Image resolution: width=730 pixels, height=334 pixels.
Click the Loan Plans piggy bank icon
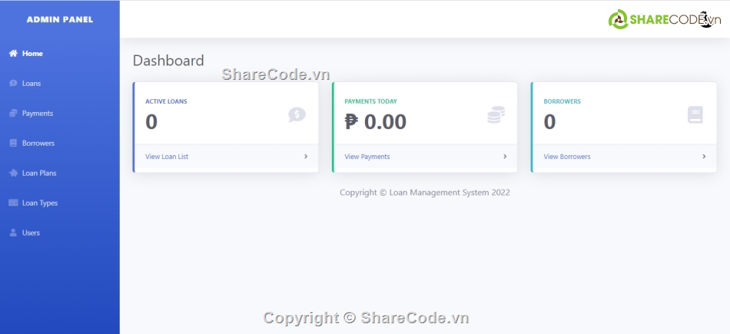point(13,174)
